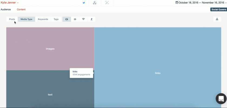The image size is (227, 108).
Task: Click the chevron after November 16, 2016
Action: [x=225, y=3]
